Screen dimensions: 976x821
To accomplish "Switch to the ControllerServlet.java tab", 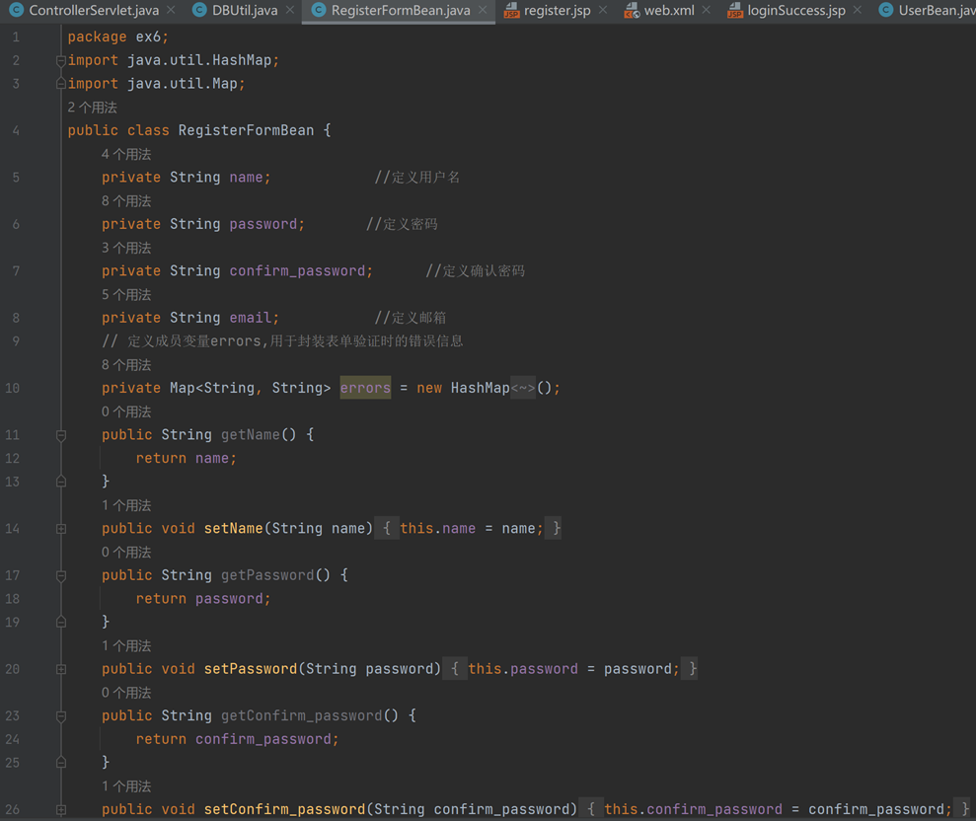I will point(94,11).
